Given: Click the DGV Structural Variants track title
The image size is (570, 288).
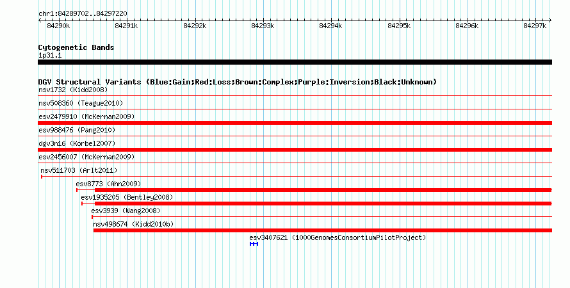Looking at the screenshot, I should (237, 82).
